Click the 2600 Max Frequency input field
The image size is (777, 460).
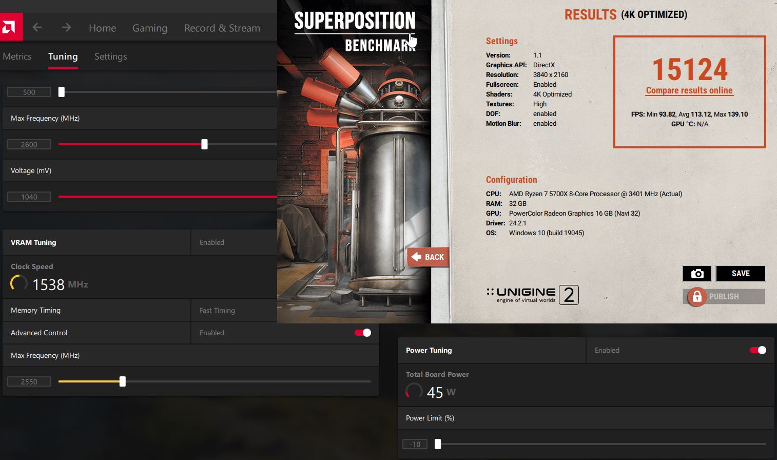(x=29, y=144)
